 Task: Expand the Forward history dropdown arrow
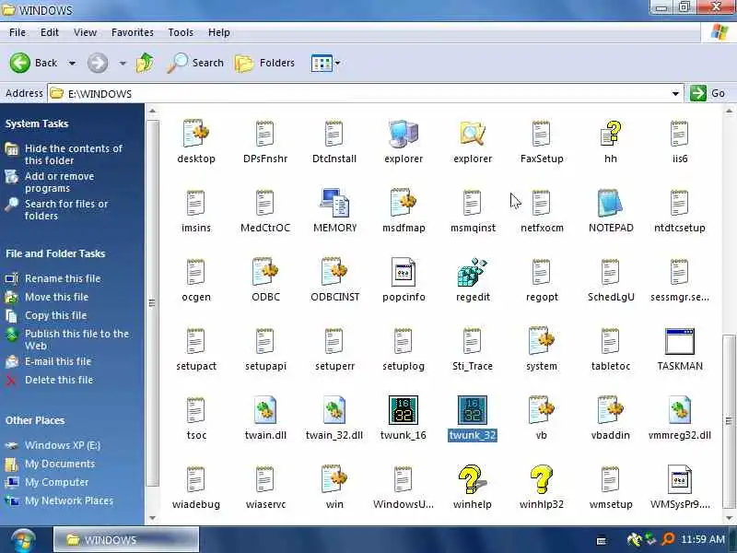(x=123, y=63)
